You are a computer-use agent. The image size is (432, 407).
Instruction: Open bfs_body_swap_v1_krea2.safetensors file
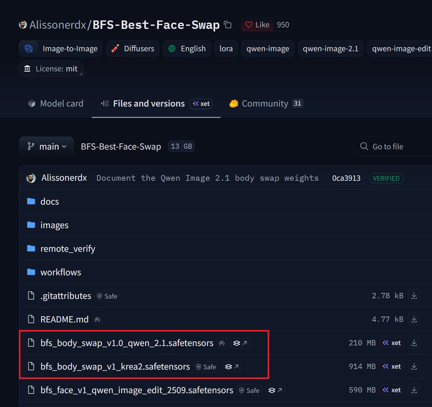[115, 367]
